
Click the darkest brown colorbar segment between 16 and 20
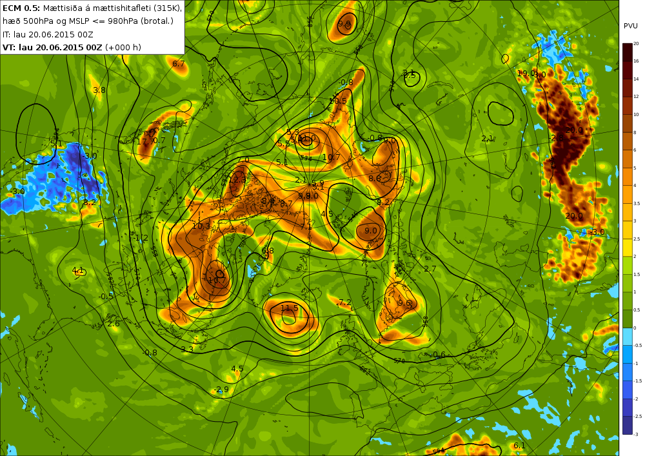click(x=628, y=52)
